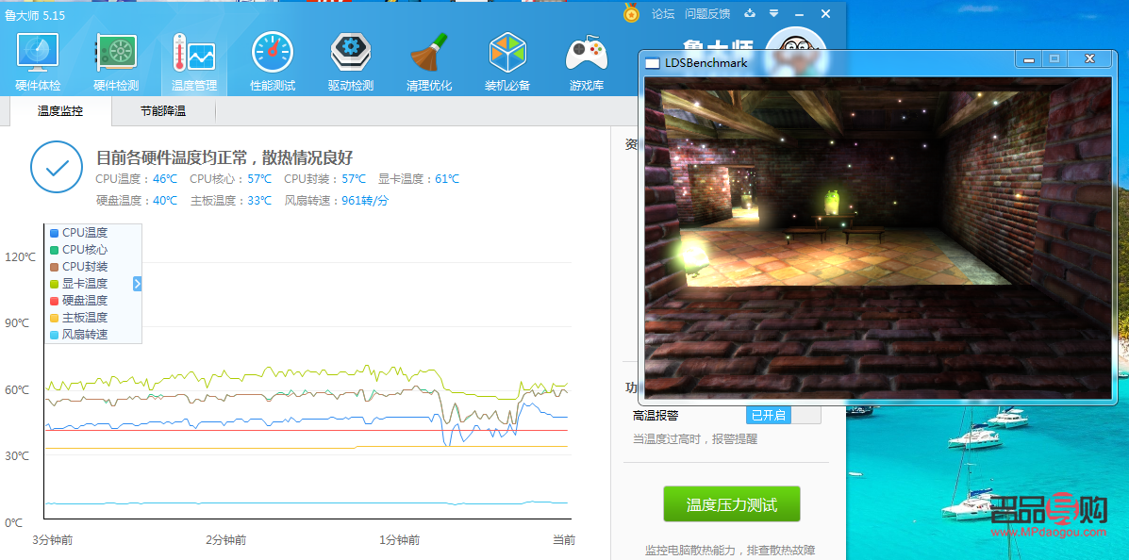Open 问题反馈 feedback link
This screenshot has width=1129, height=560.
707,14
